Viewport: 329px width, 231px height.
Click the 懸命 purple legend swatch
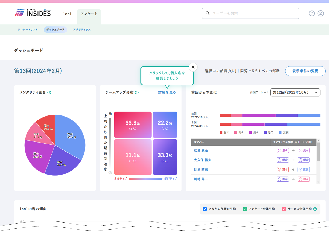pos(265,132)
